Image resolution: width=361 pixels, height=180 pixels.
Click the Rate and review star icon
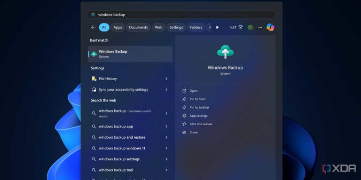click(x=184, y=124)
